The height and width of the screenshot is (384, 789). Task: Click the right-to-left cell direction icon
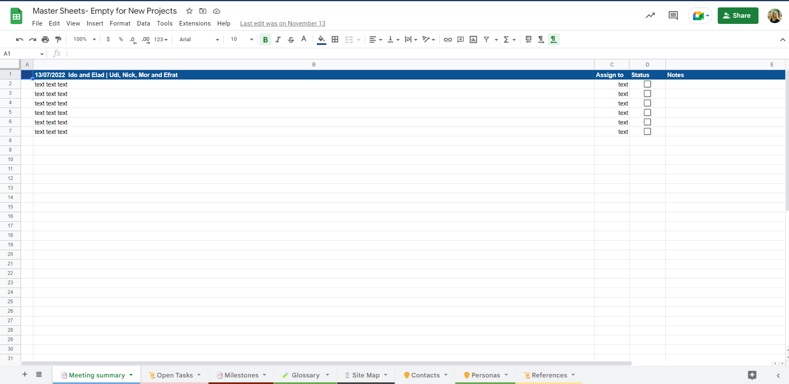coord(554,40)
